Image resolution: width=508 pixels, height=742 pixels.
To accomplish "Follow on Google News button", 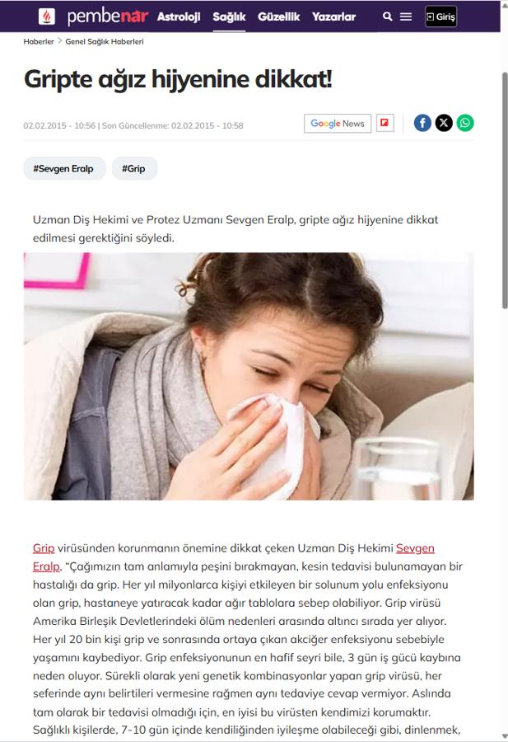I will [x=338, y=124].
